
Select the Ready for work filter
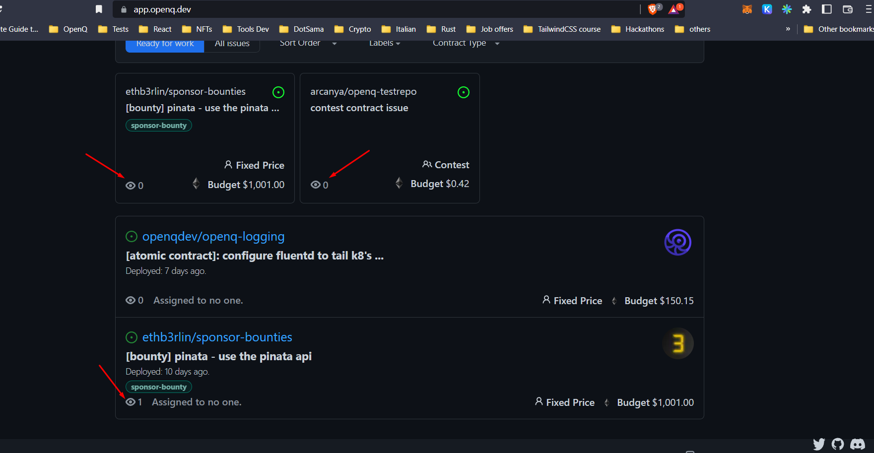click(x=165, y=44)
